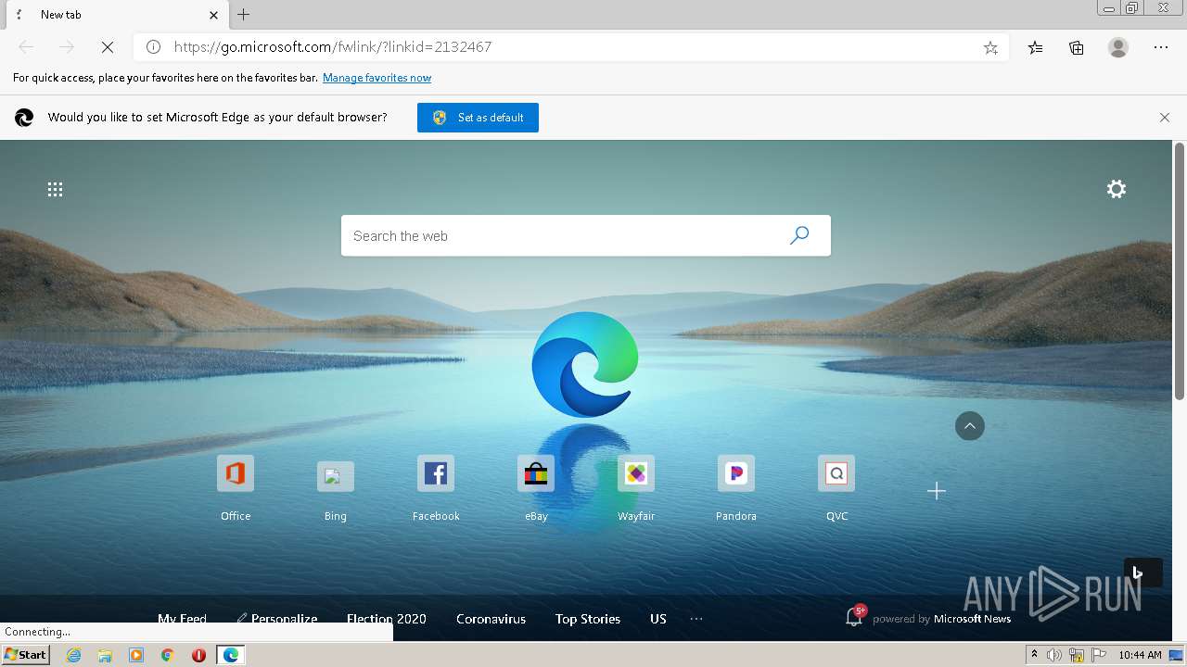Open the Election 2020 tab
Viewport: 1187px width, 667px height.
pyautogui.click(x=387, y=619)
